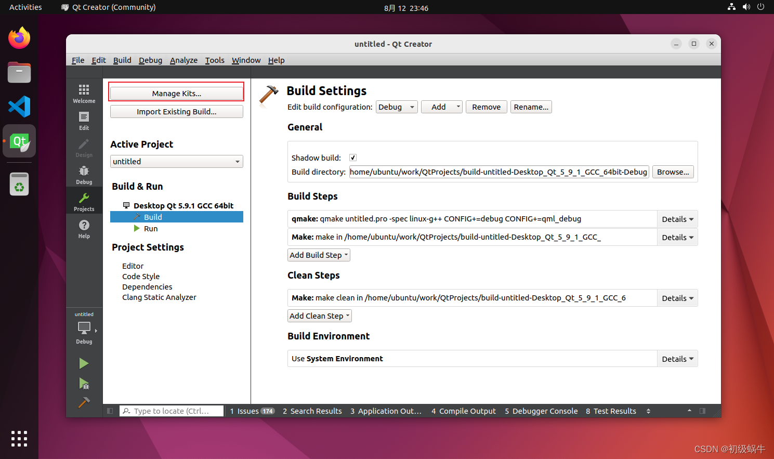The width and height of the screenshot is (774, 459).
Task: Toggle right sidebar button in status bar
Action: click(702, 411)
